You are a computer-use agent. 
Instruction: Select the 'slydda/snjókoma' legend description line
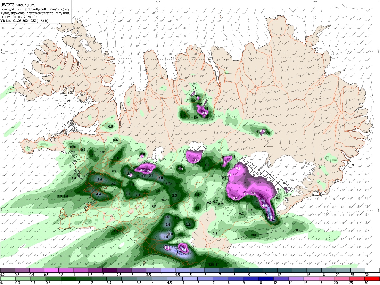click(x=35, y=13)
